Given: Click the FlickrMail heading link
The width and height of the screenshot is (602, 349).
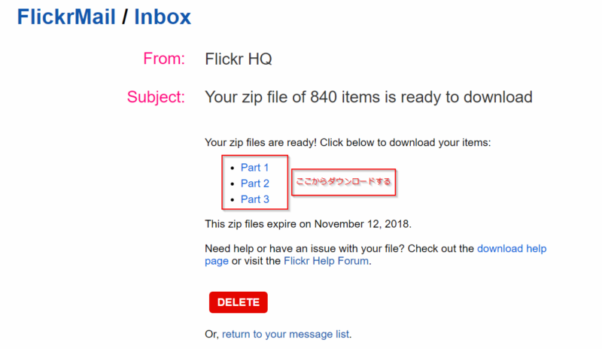Looking at the screenshot, I should click(66, 16).
